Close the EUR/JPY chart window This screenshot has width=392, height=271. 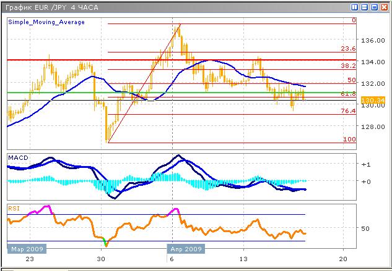385,7
